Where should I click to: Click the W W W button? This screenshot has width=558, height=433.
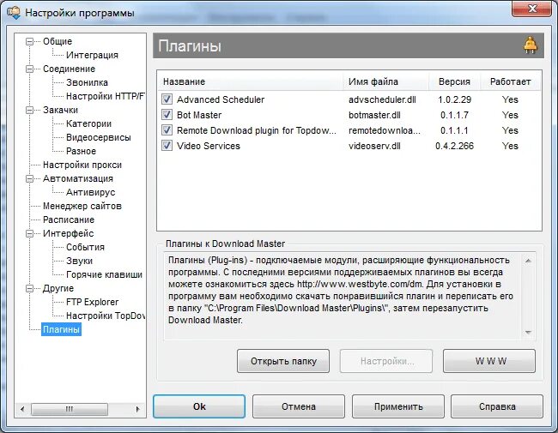(x=489, y=361)
